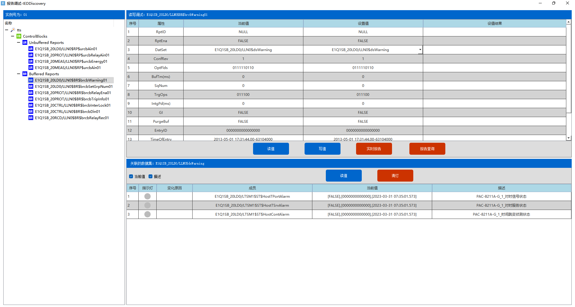Collapse the Unbuffered Reports tree node
Screen dimensions: 575x307
pyautogui.click(x=19, y=42)
